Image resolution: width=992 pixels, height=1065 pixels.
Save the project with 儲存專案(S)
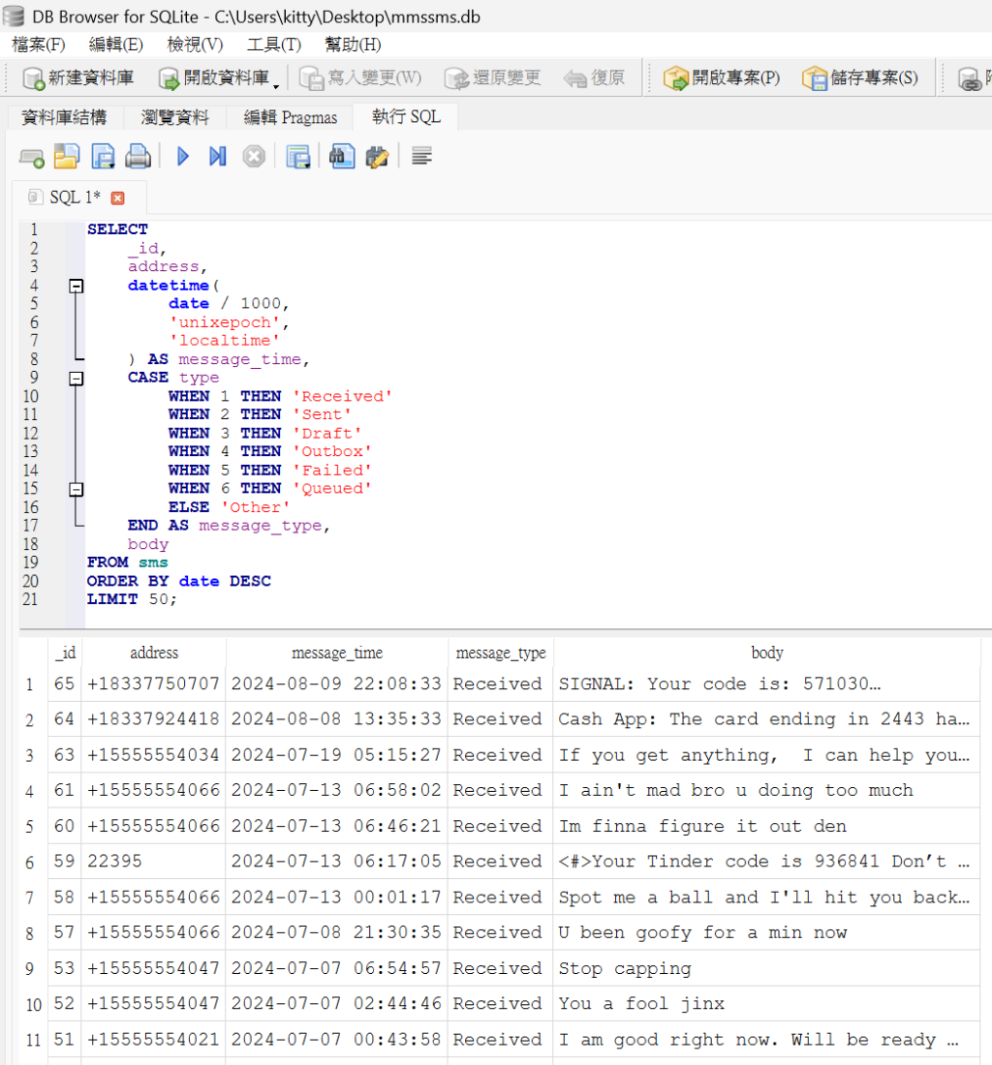tap(860, 78)
